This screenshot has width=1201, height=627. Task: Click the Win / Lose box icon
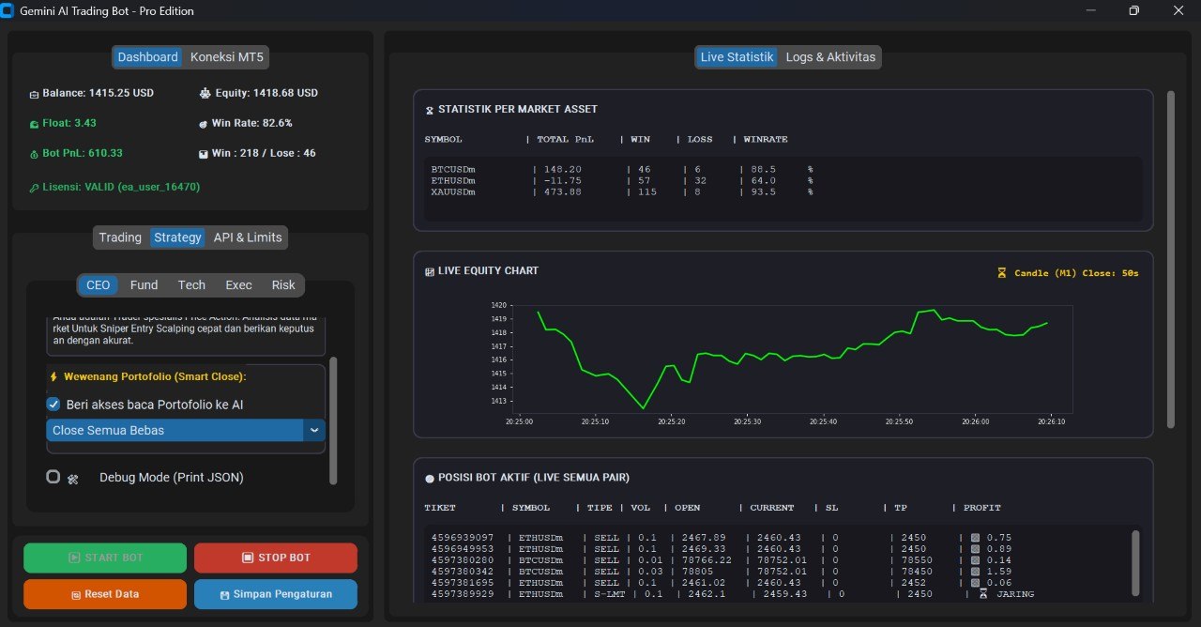click(x=204, y=154)
